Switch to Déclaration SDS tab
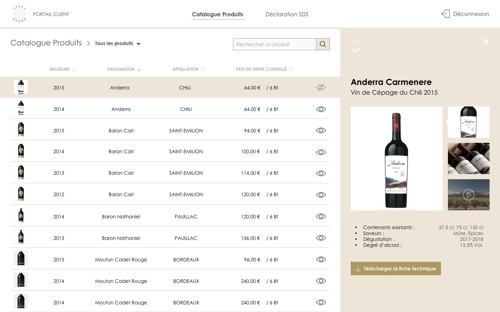500x312 pixels. [287, 14]
